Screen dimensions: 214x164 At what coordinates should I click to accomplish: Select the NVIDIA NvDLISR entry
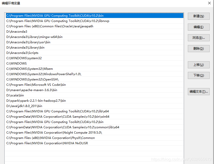click(95, 143)
